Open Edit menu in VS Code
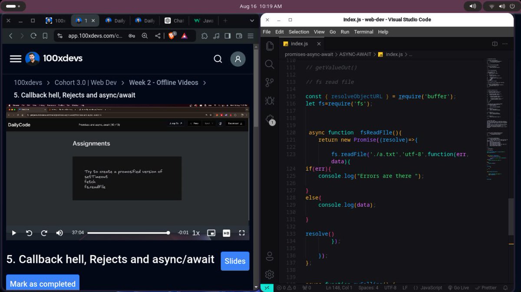Viewport: 521px width, 292px height. click(280, 32)
